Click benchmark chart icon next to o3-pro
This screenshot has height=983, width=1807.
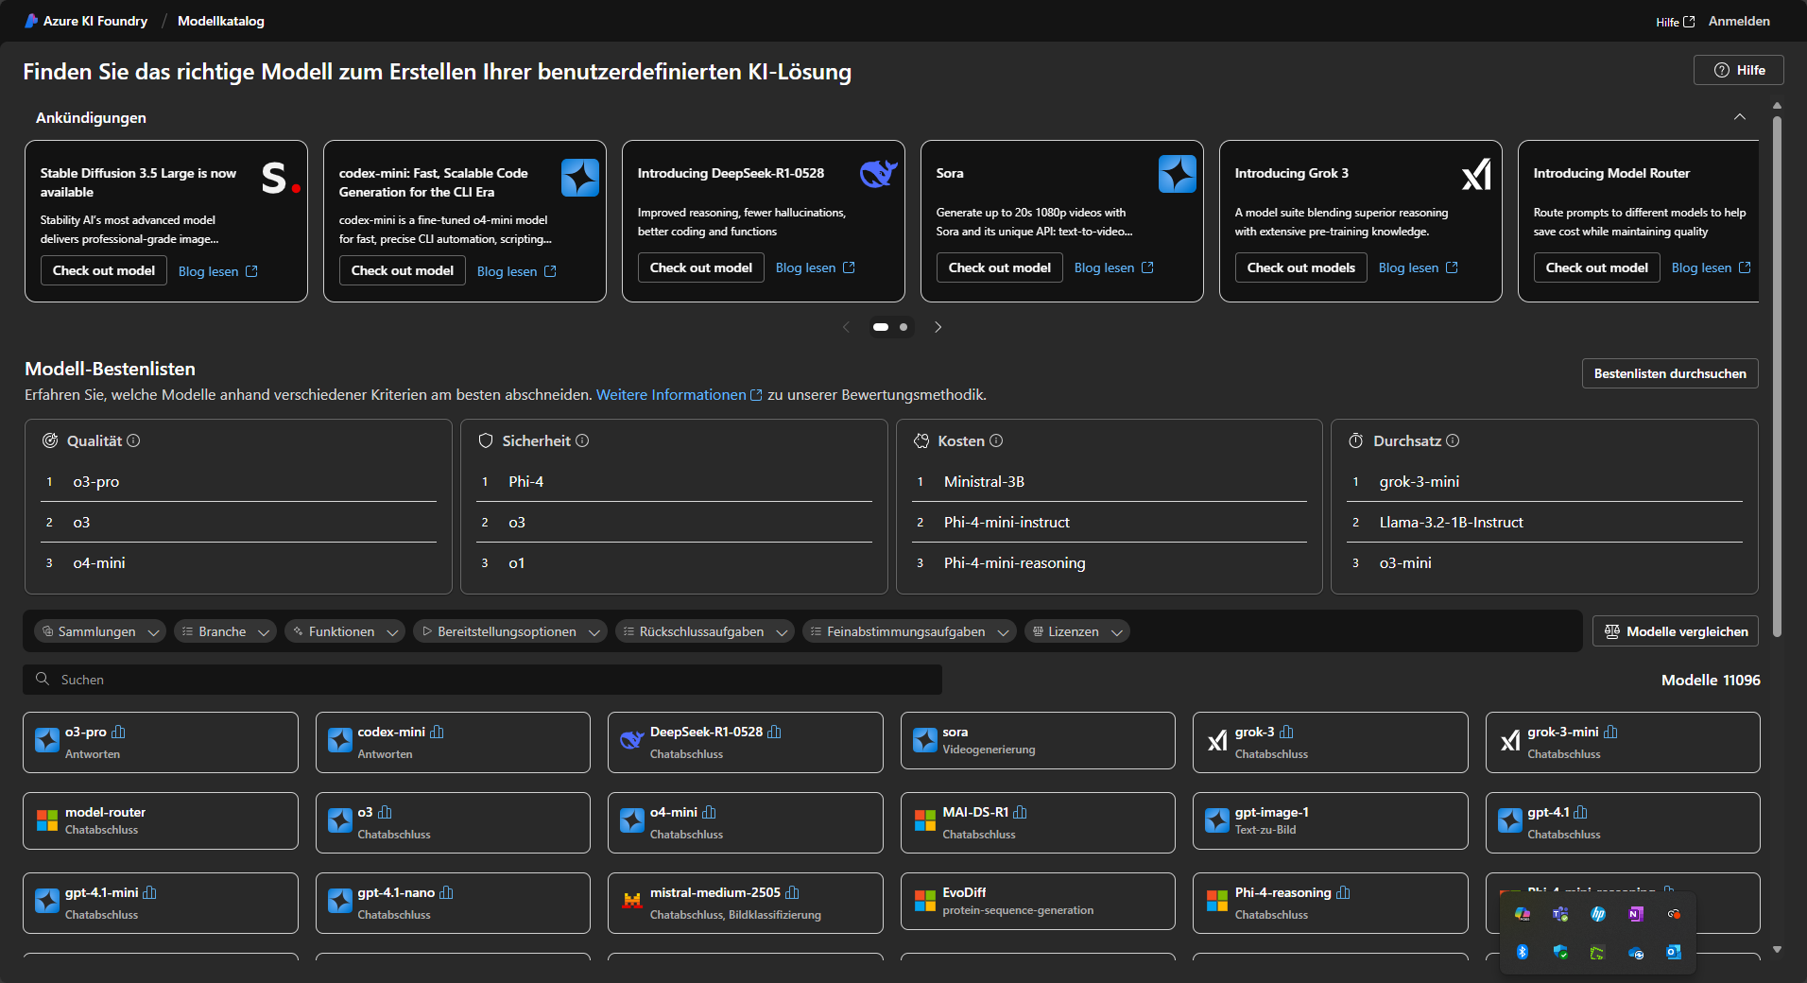118,732
